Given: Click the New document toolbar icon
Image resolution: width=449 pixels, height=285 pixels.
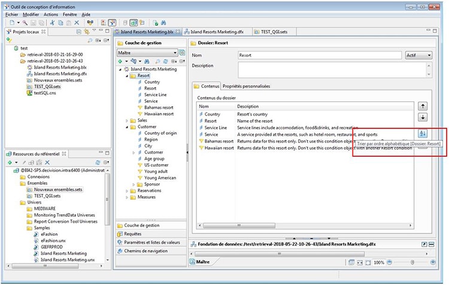Looking at the screenshot, I should [12, 23].
